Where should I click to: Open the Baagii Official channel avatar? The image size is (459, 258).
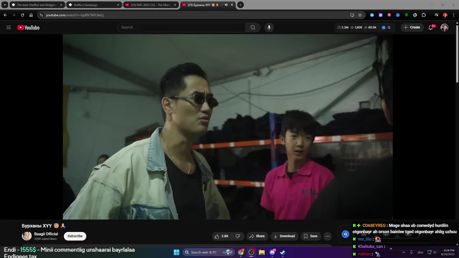point(27,236)
